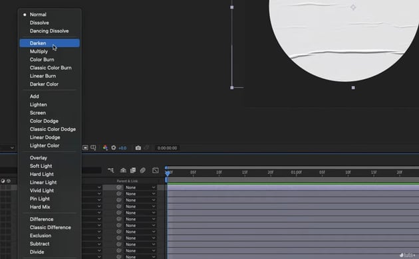Image resolution: width=419 pixels, height=259 pixels.
Task: Click the top-left layer transform handle
Action: click(232, 7)
